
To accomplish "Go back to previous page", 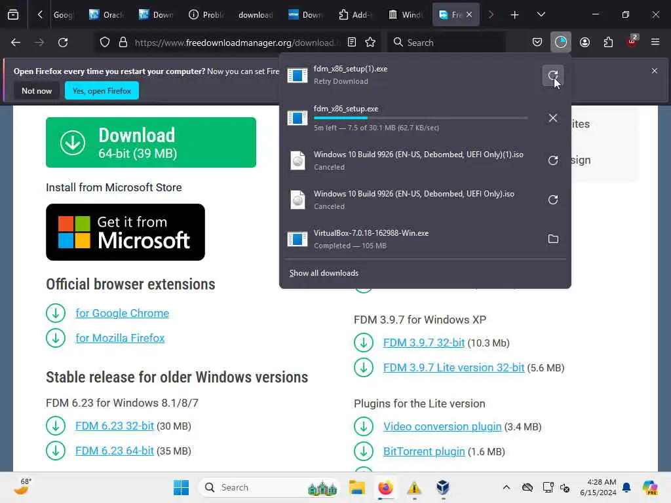I will point(16,43).
